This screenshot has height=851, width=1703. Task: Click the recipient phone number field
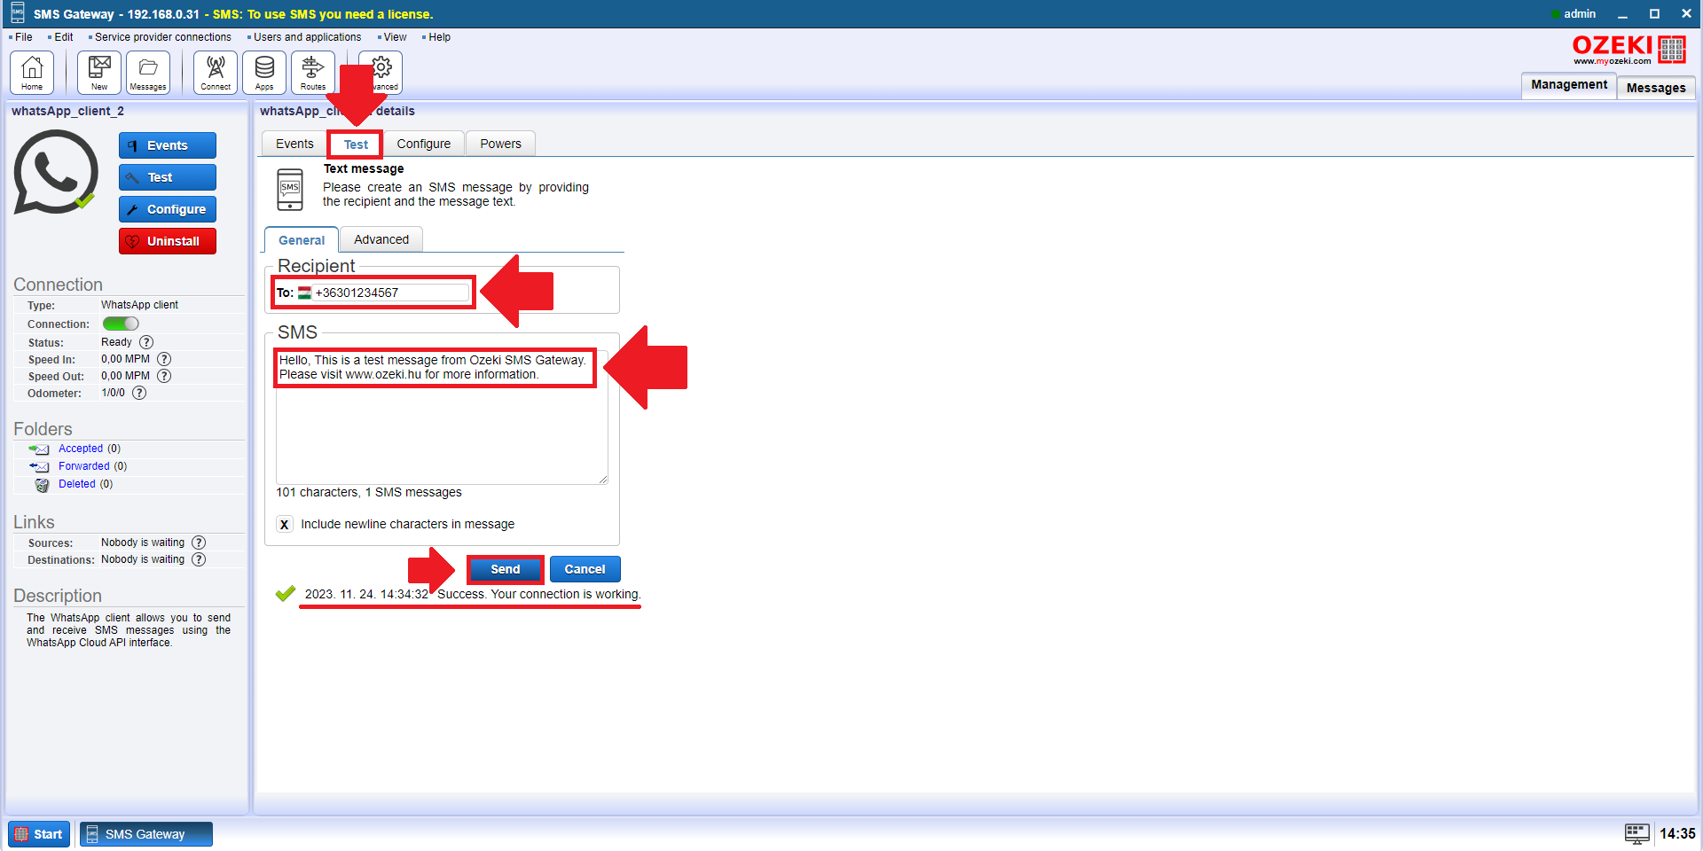click(390, 293)
